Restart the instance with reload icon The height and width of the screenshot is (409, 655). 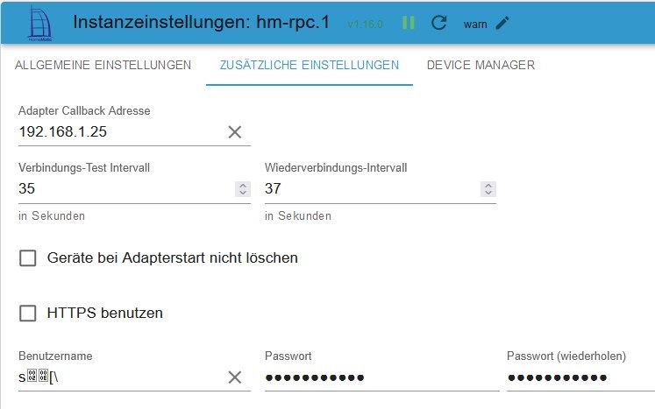point(439,23)
